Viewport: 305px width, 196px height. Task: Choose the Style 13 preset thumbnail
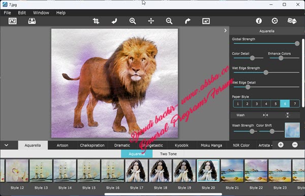[41, 171]
